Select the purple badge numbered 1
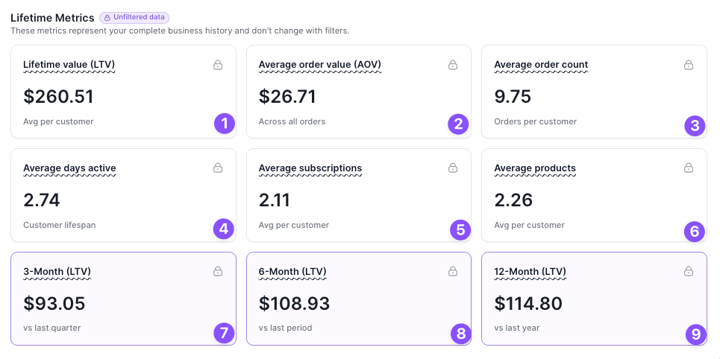Image resolution: width=720 pixels, height=359 pixels. [x=225, y=124]
